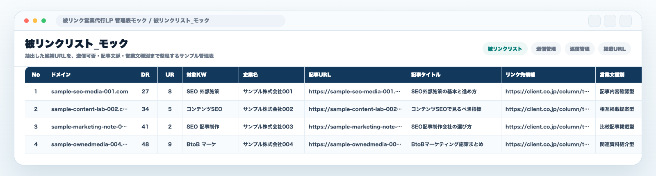Switch to the 送信管理 tab
The height and width of the screenshot is (176, 656).
(546, 49)
